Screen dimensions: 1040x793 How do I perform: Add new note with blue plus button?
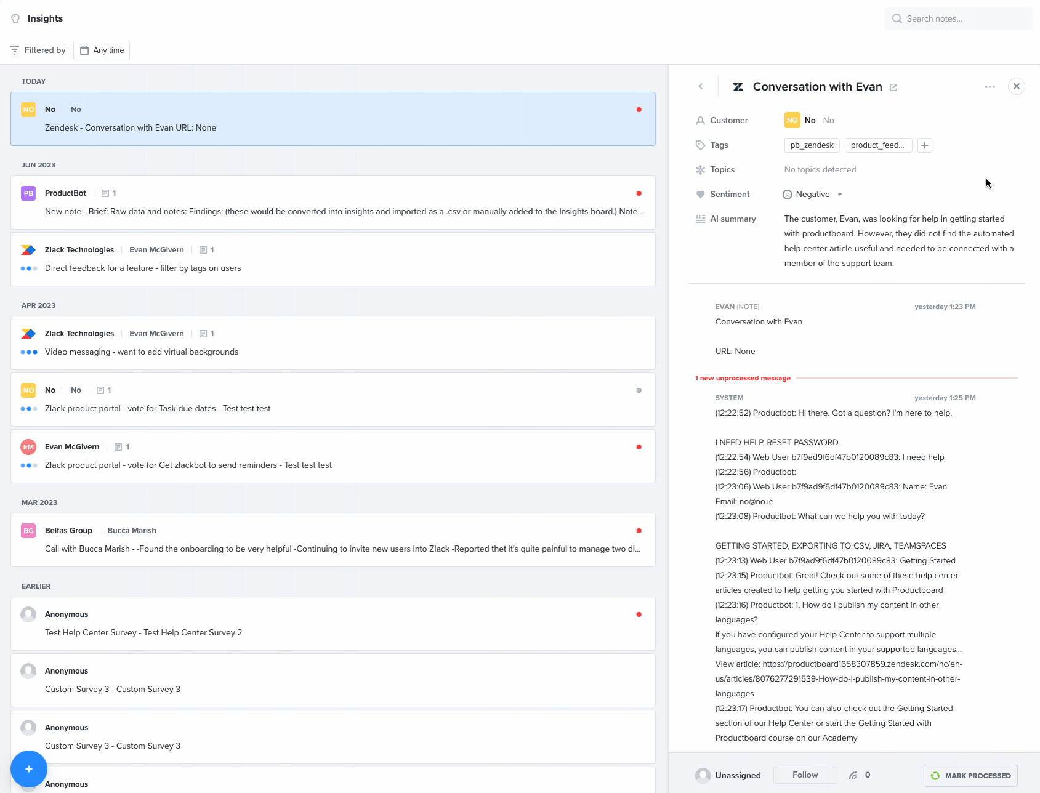(x=29, y=769)
